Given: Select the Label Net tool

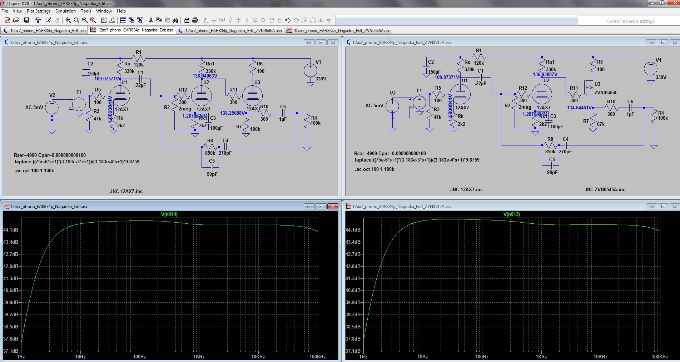Looking at the screenshot, I should coord(222,20).
